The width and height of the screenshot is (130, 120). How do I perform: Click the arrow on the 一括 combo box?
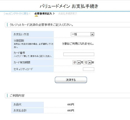[92, 34]
